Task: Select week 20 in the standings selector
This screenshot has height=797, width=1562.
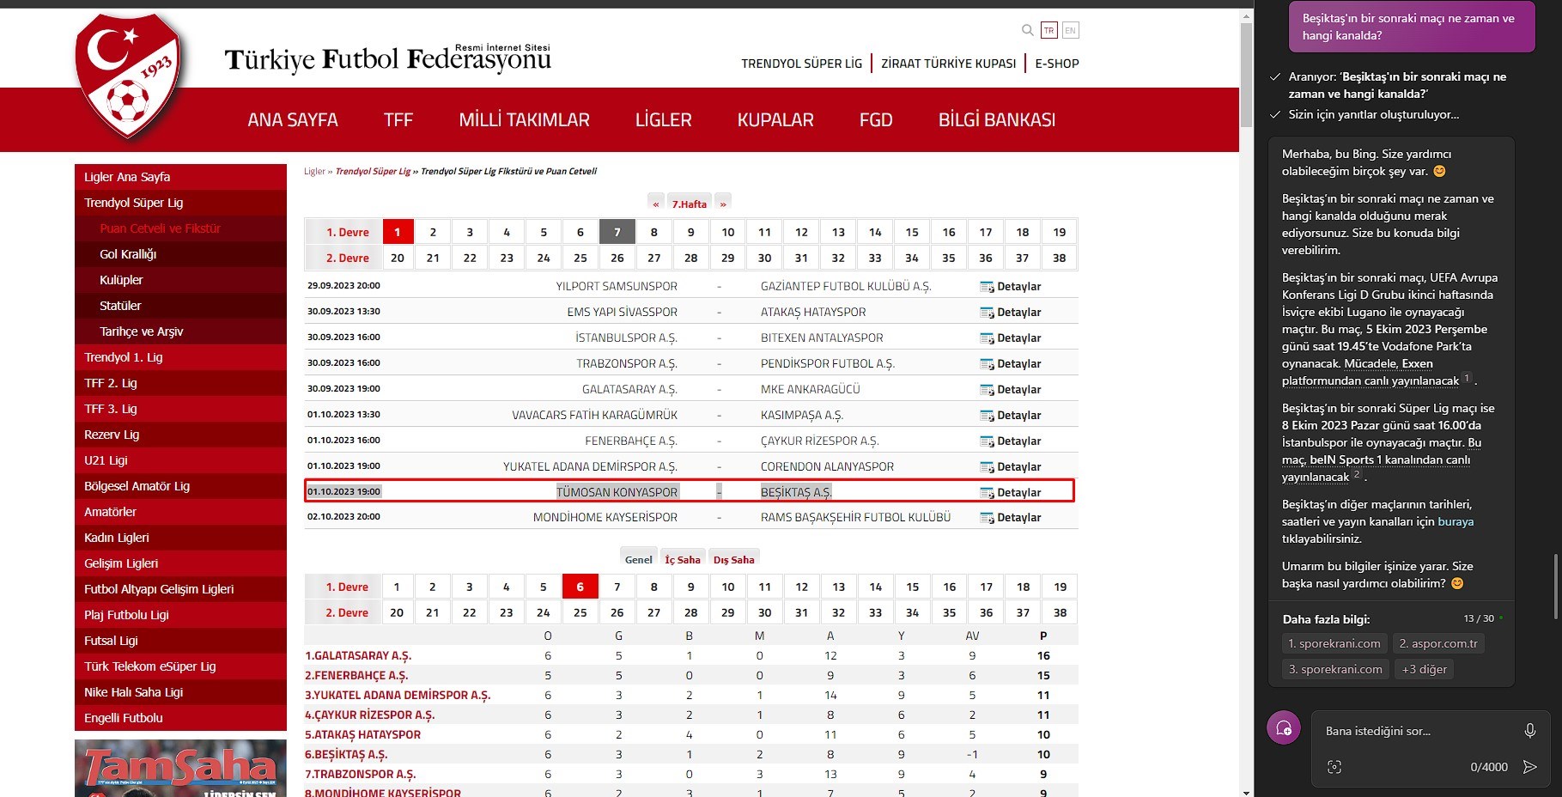Action: pos(397,612)
